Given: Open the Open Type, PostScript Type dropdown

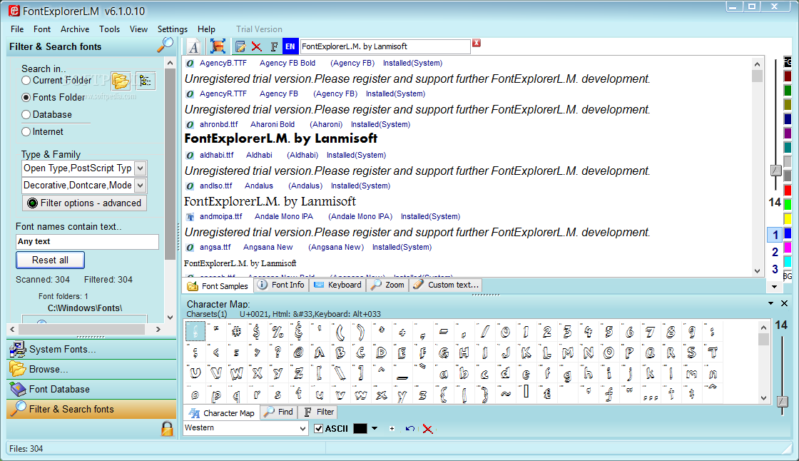Looking at the screenshot, I should [x=141, y=168].
